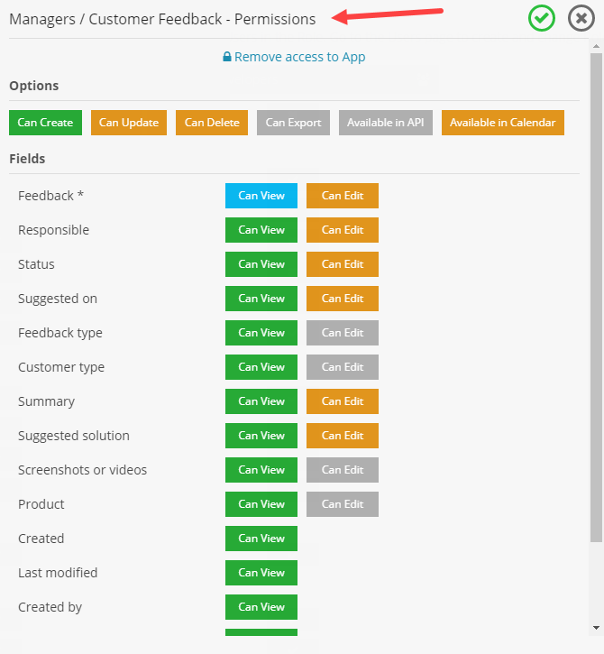Disable the Can Delete option

tap(212, 123)
